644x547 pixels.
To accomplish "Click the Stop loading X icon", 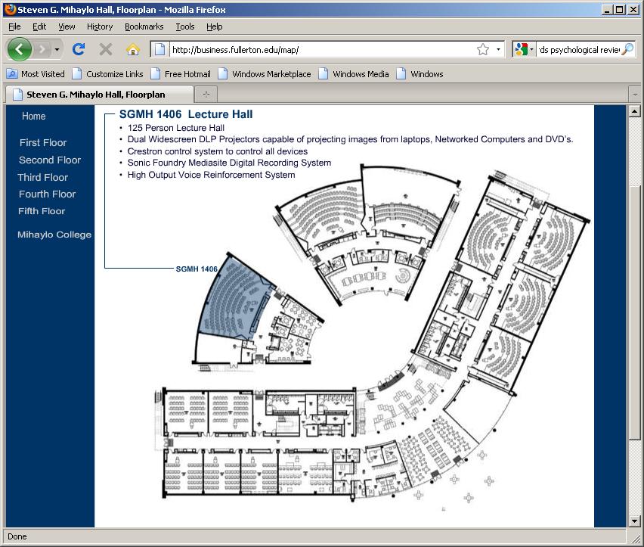I will (x=106, y=50).
